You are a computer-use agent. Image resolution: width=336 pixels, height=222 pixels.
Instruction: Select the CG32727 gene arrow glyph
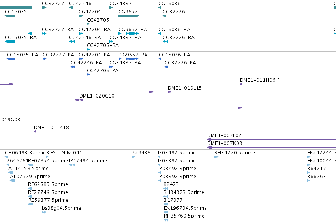[x=44, y=8]
